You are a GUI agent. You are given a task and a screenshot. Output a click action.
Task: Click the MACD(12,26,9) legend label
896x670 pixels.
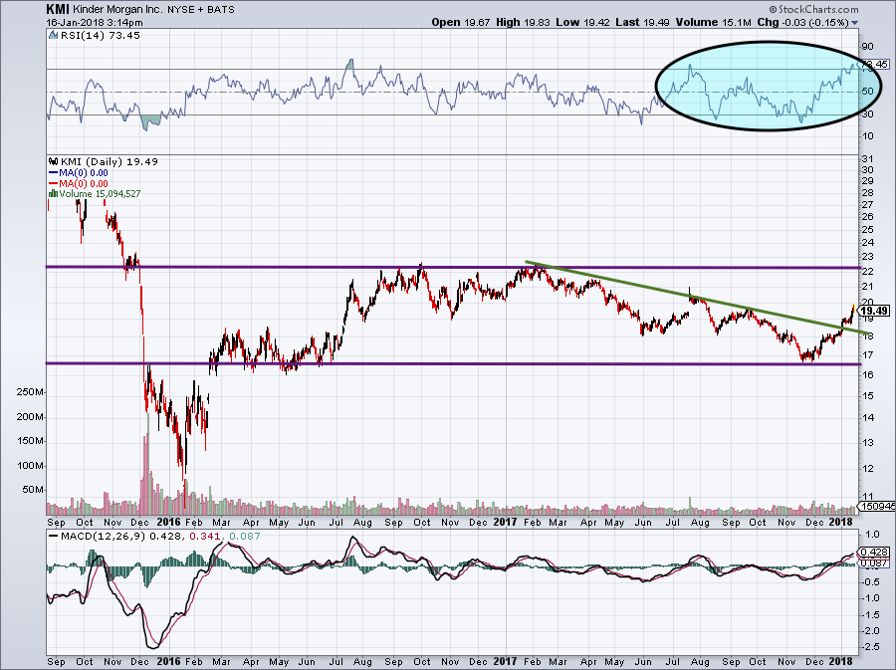[104, 537]
